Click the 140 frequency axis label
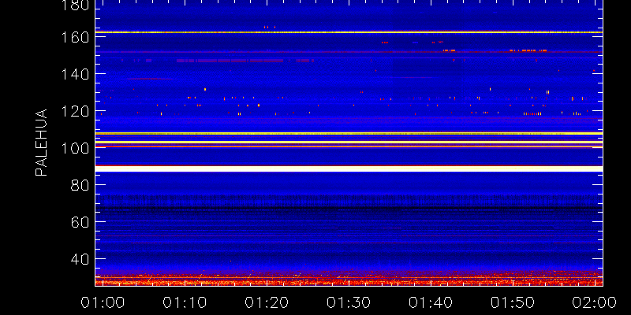The width and height of the screenshot is (631, 315). (76, 74)
